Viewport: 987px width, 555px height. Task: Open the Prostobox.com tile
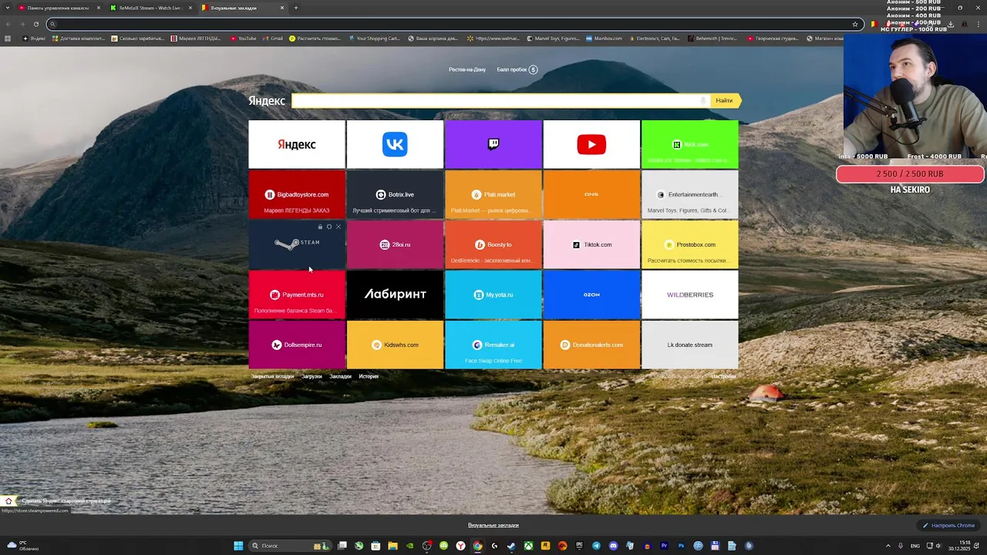[x=690, y=244]
